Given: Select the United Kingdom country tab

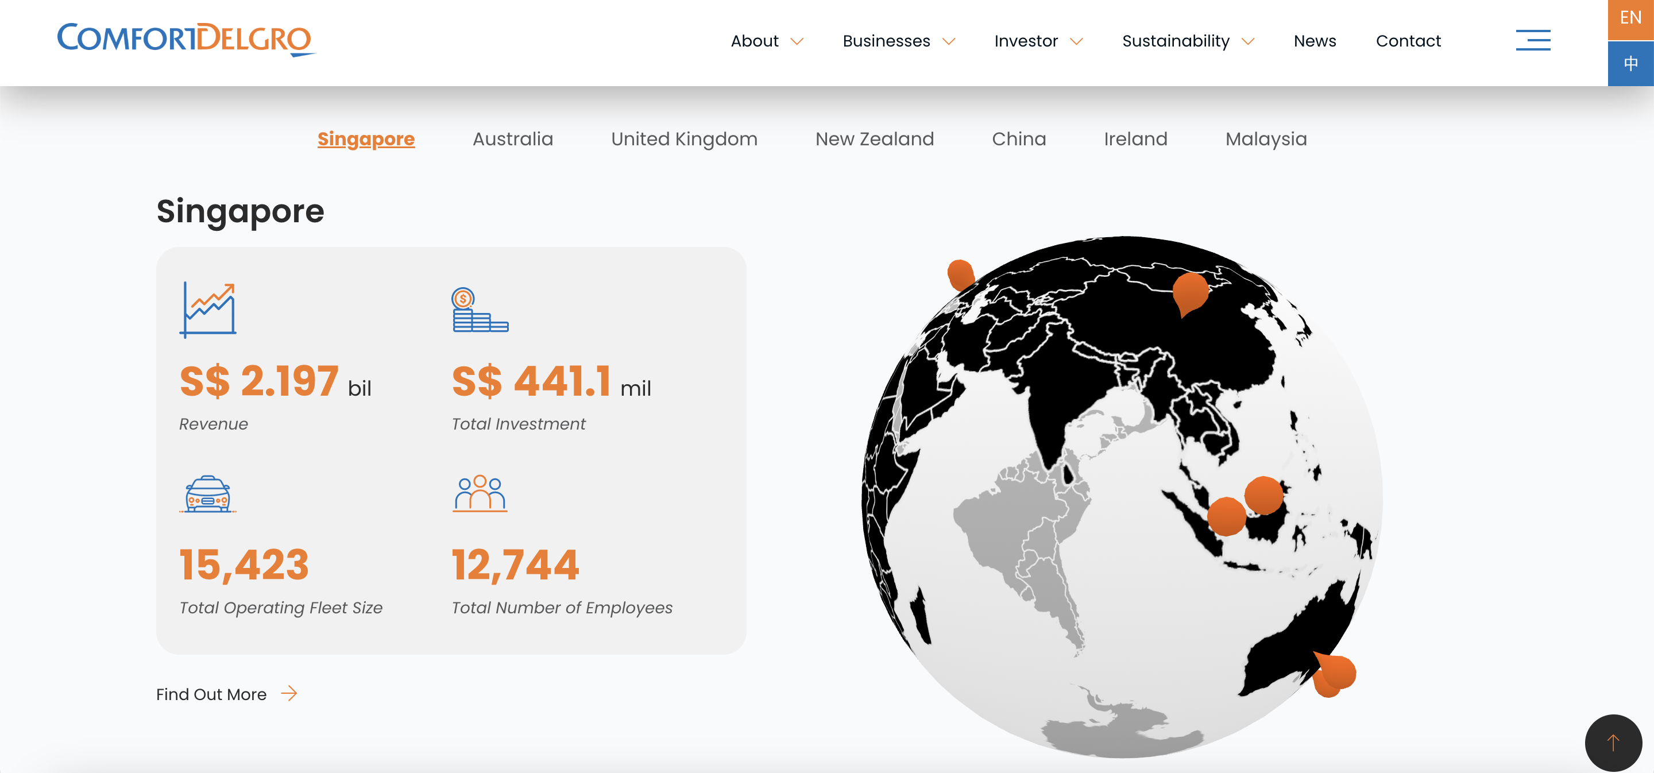Looking at the screenshot, I should pyautogui.click(x=684, y=138).
